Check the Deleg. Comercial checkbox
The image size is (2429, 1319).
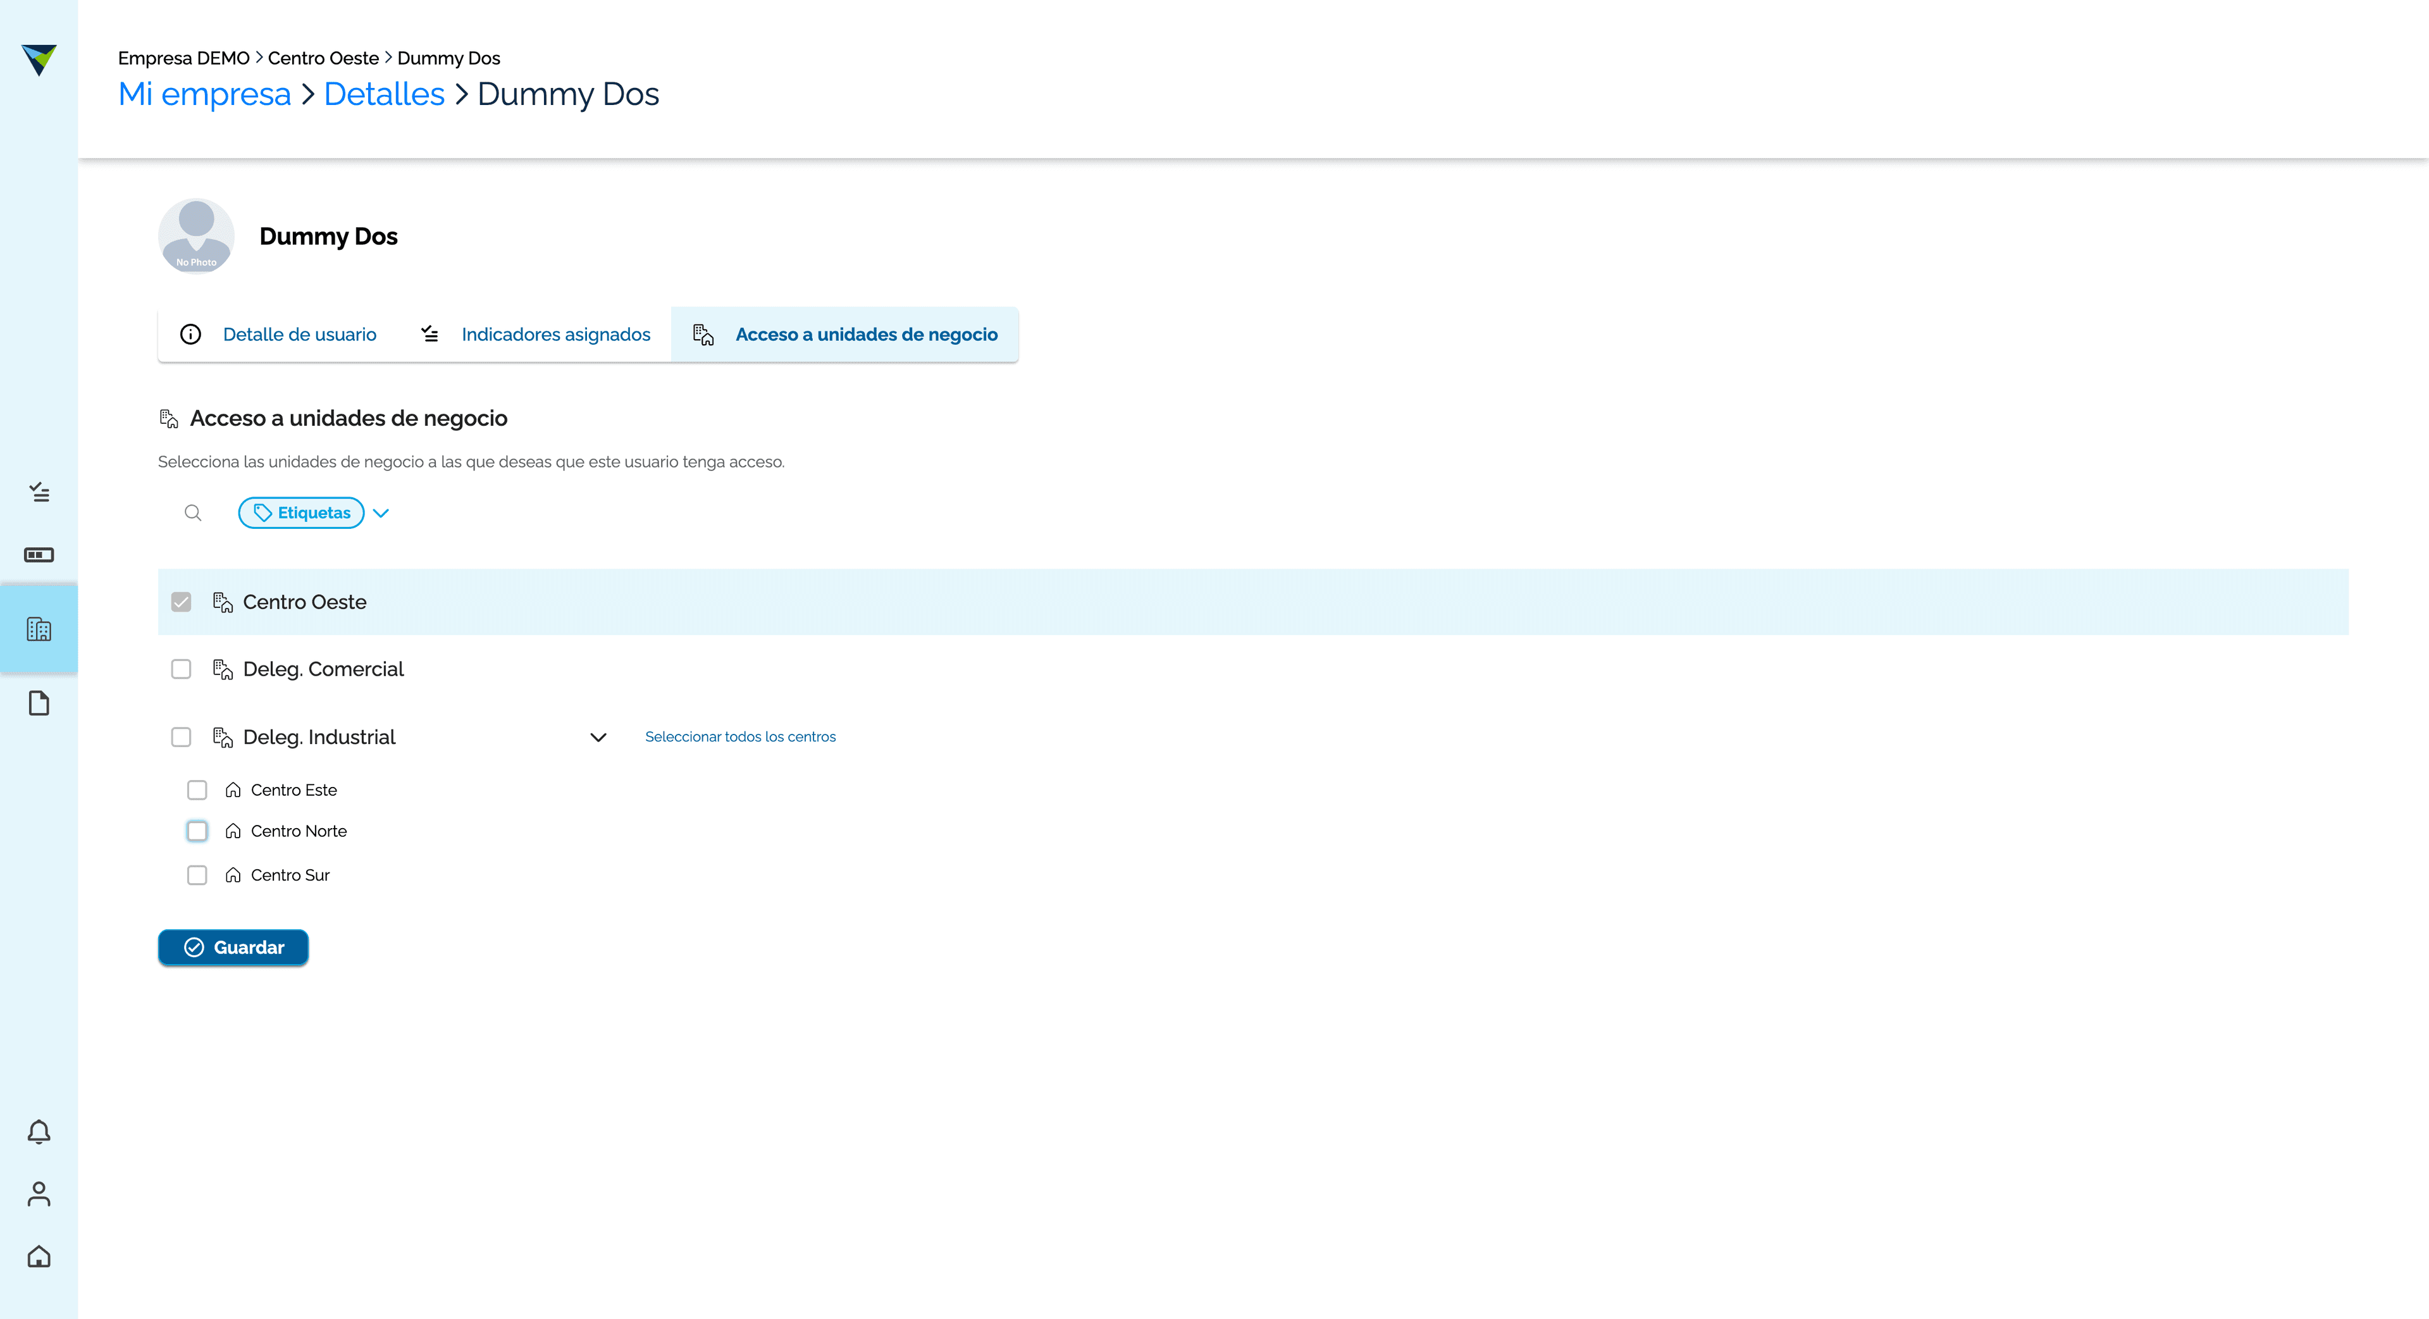pos(181,669)
